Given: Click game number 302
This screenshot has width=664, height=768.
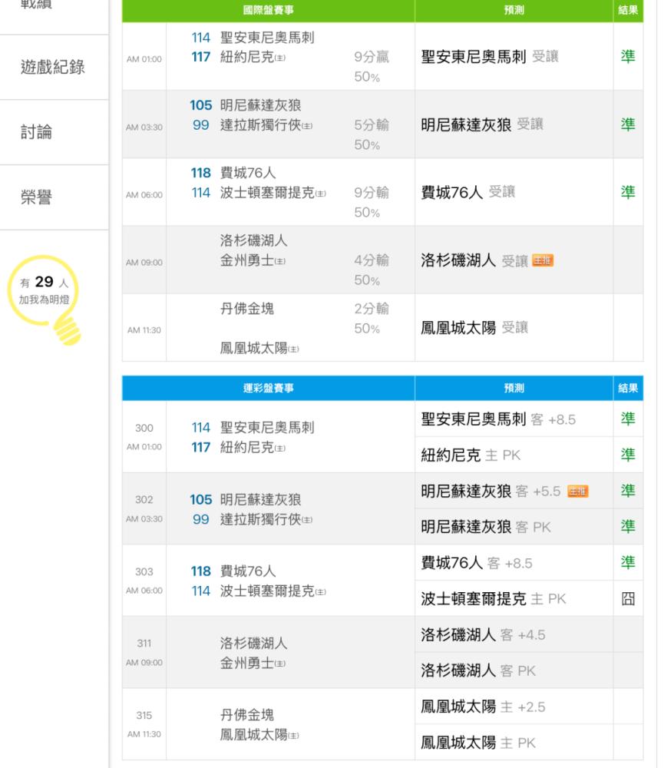Looking at the screenshot, I should (x=144, y=500).
